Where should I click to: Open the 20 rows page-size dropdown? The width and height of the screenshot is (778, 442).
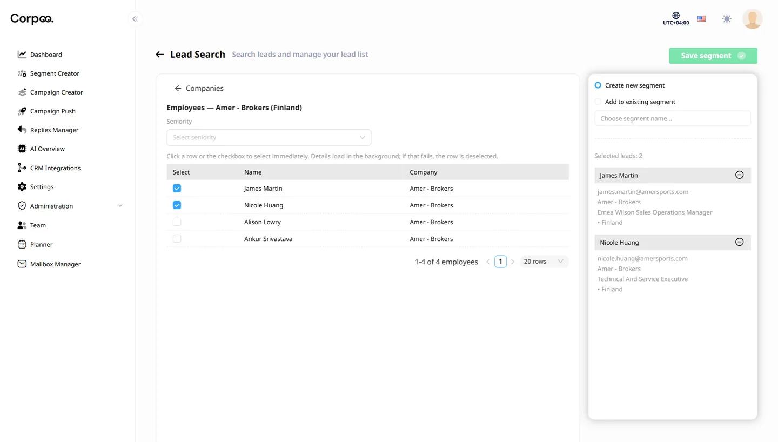(x=544, y=262)
